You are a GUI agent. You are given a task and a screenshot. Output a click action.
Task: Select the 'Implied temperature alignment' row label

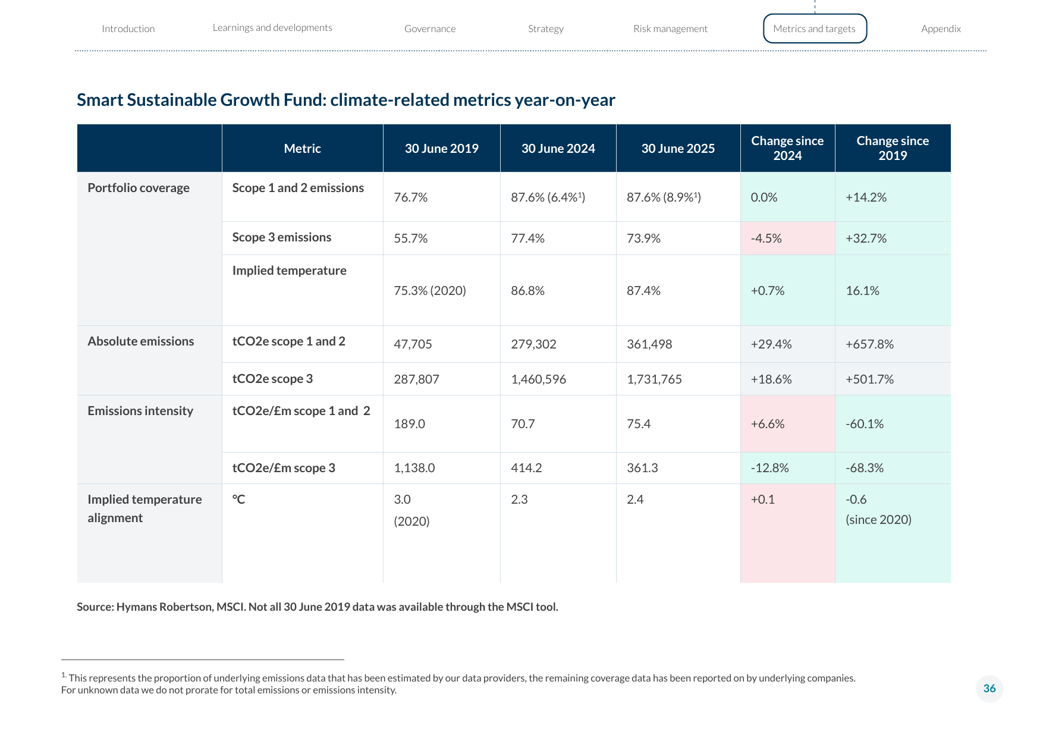pyautogui.click(x=144, y=508)
